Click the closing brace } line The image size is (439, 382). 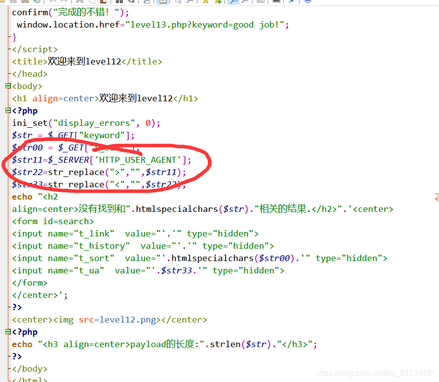(14, 37)
